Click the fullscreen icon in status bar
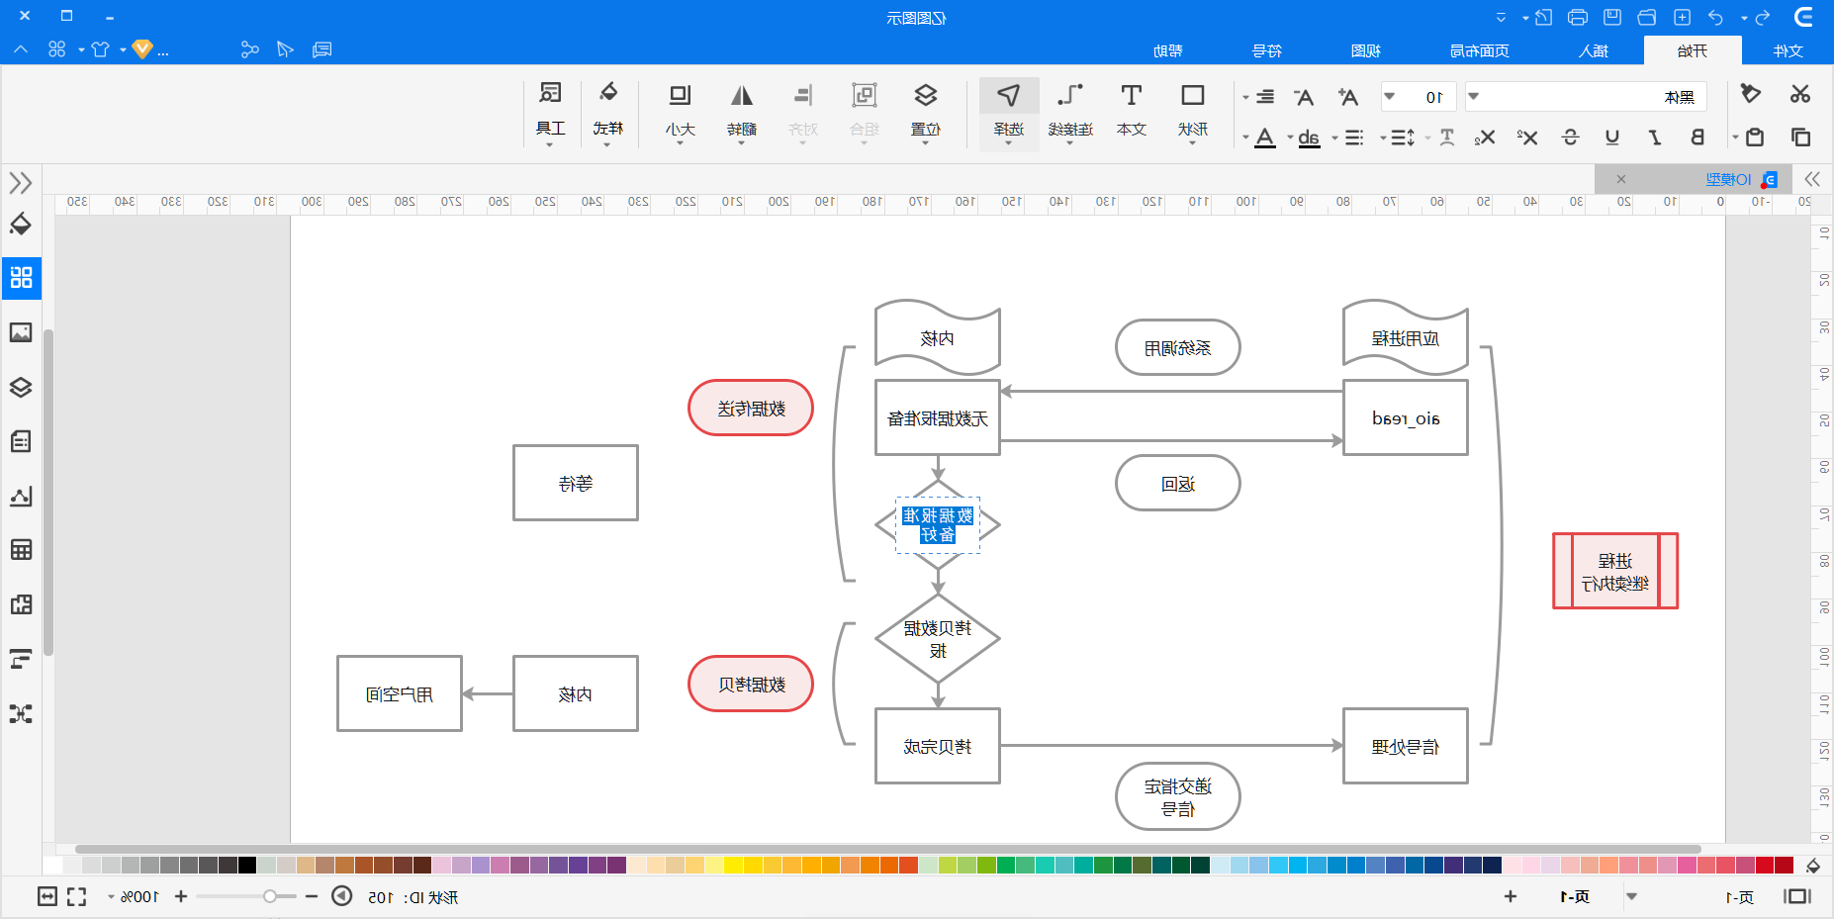Viewport: 1834px width, 919px height. (x=77, y=896)
